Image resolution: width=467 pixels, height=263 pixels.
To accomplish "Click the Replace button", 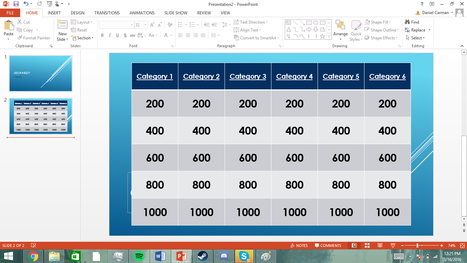I will (415, 30).
